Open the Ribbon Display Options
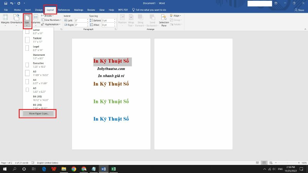This screenshot has height=173, width=308. pos(276,3)
